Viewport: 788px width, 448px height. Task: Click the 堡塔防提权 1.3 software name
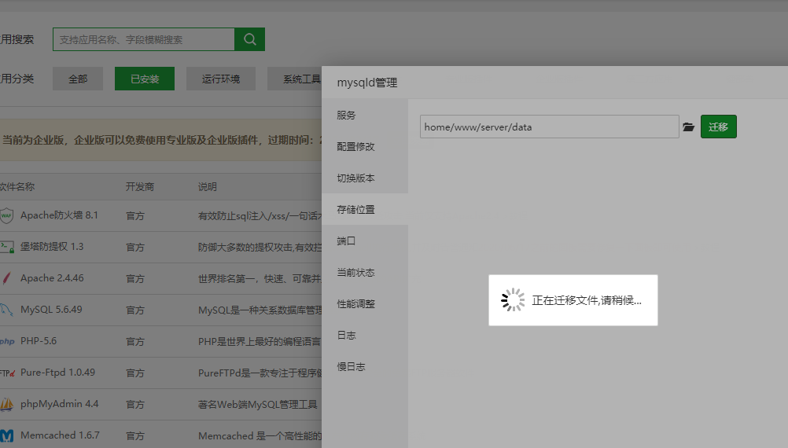point(52,247)
